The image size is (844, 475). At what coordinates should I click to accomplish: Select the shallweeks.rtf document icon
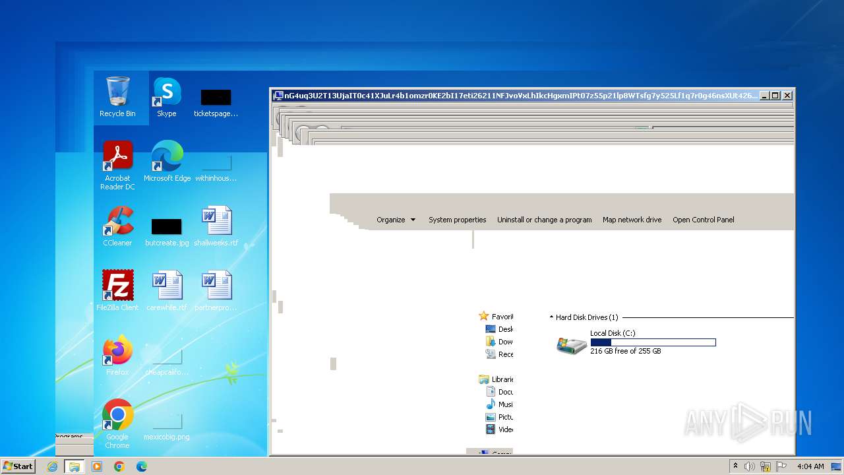point(216,226)
